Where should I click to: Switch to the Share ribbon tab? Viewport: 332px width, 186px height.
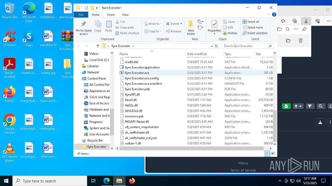(111, 15)
